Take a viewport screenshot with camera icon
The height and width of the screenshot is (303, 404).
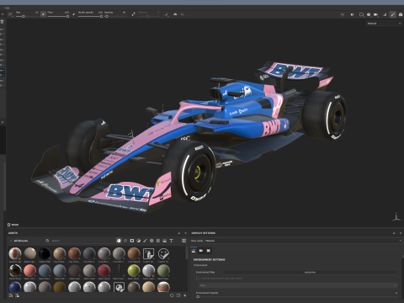coord(401,14)
